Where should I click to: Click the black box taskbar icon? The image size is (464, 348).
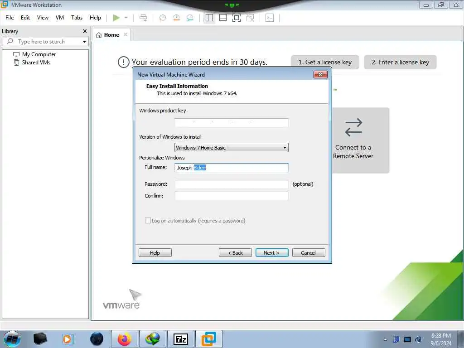40,339
